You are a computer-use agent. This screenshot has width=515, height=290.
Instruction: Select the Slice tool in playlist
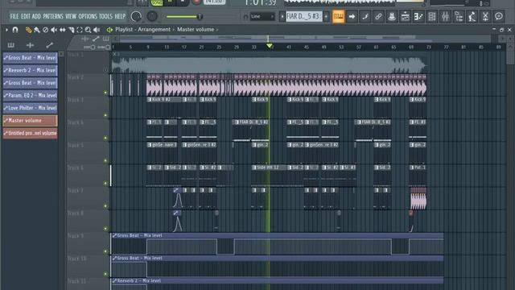(x=72, y=30)
